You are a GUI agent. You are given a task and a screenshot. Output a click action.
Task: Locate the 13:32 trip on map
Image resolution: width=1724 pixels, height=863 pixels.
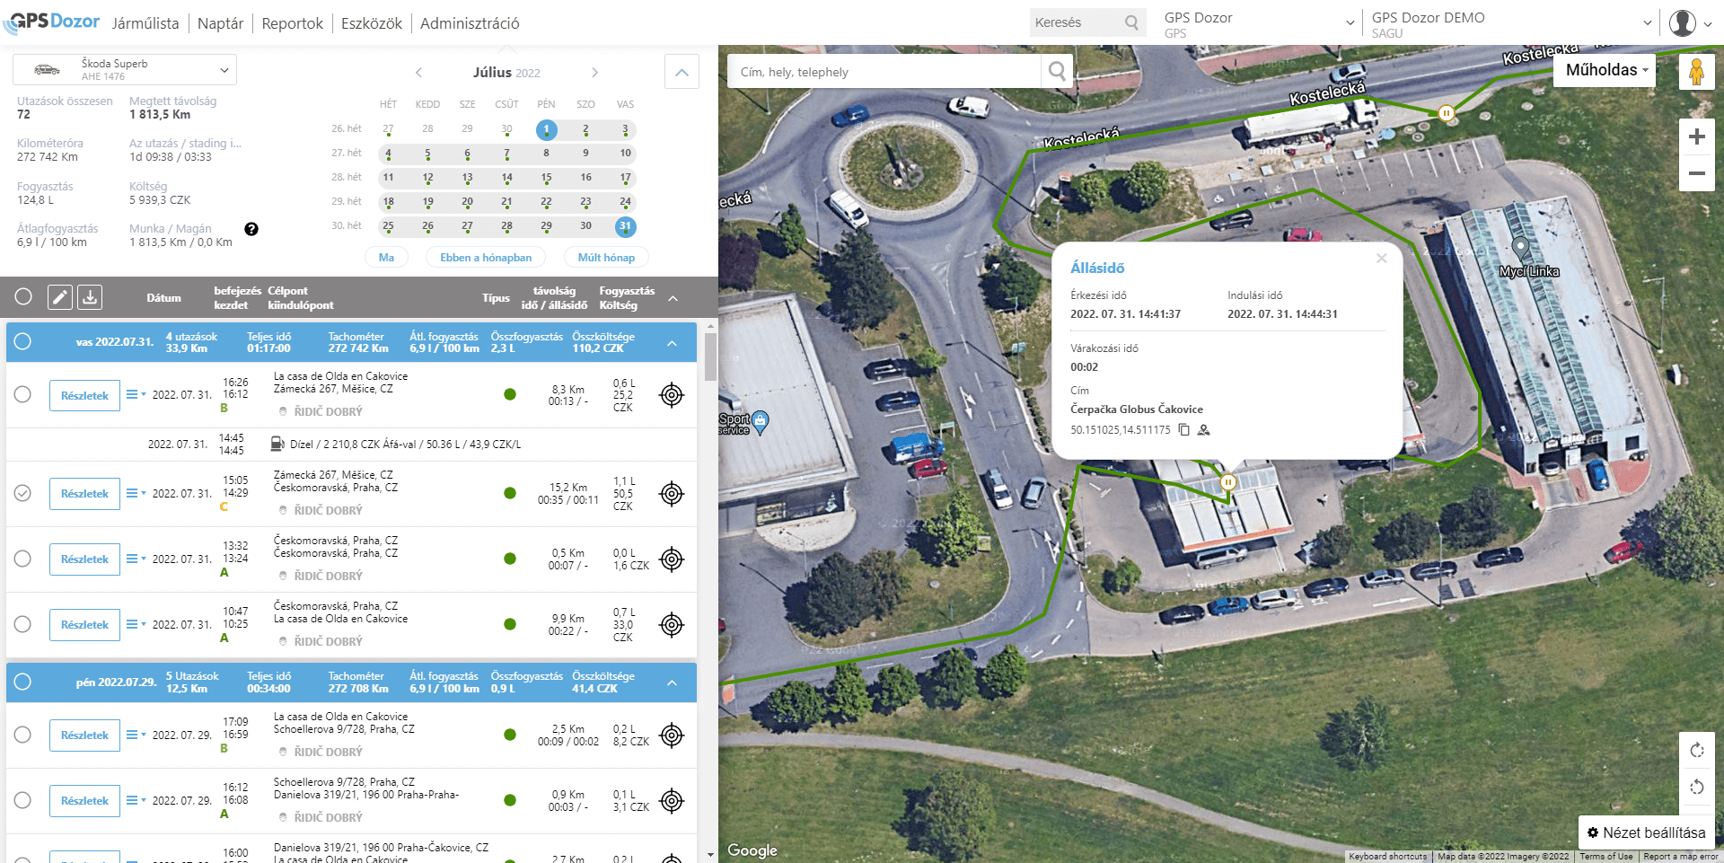point(672,559)
